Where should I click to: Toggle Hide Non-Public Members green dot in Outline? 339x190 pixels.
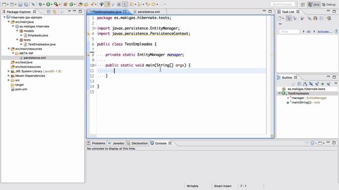pos(323,84)
